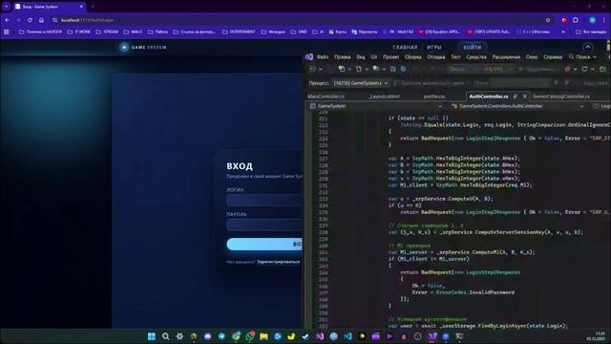Open the Расширения menu
The image size is (611, 344).
506,57
